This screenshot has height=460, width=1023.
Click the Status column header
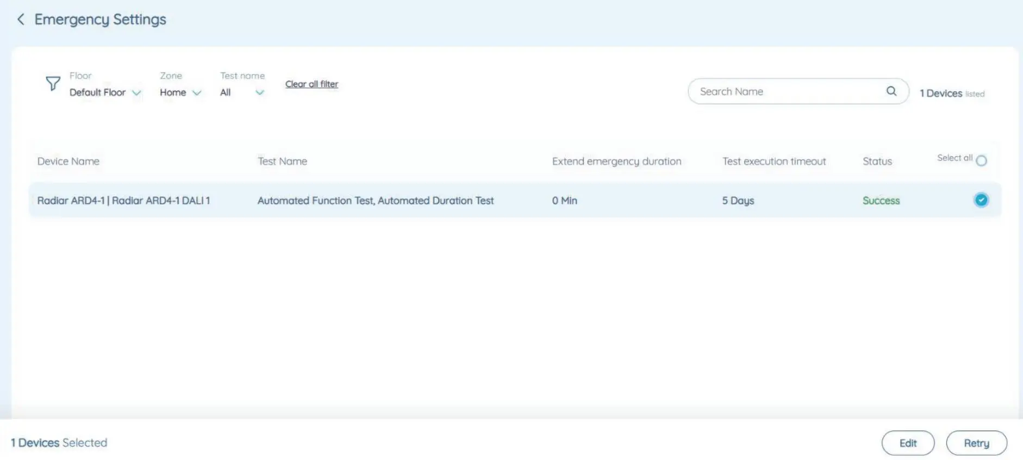[x=877, y=161]
